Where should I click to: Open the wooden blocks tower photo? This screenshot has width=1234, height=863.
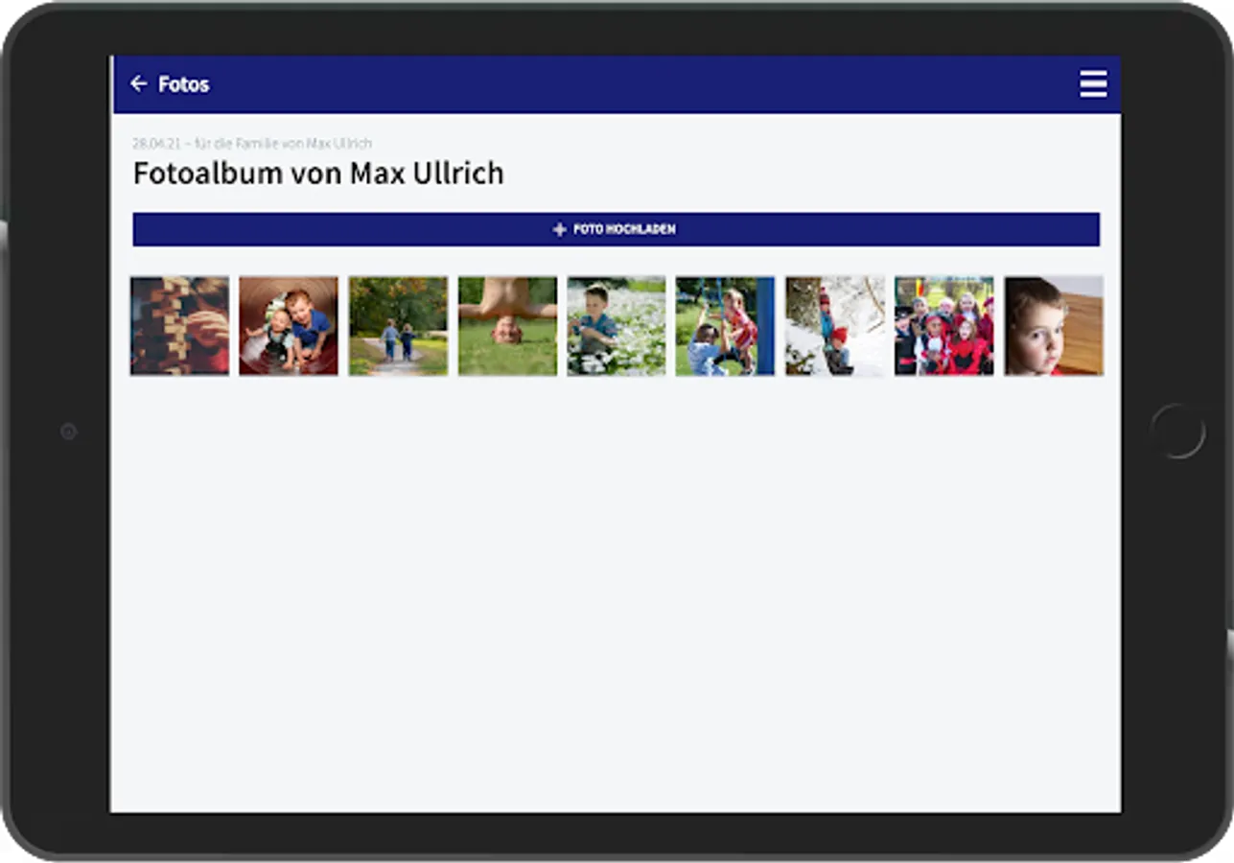click(179, 326)
